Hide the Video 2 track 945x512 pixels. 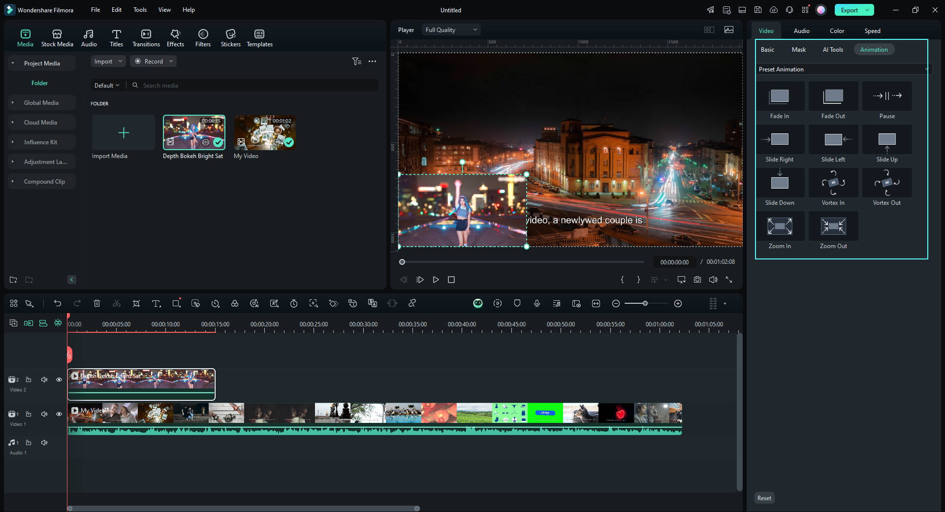pos(59,380)
